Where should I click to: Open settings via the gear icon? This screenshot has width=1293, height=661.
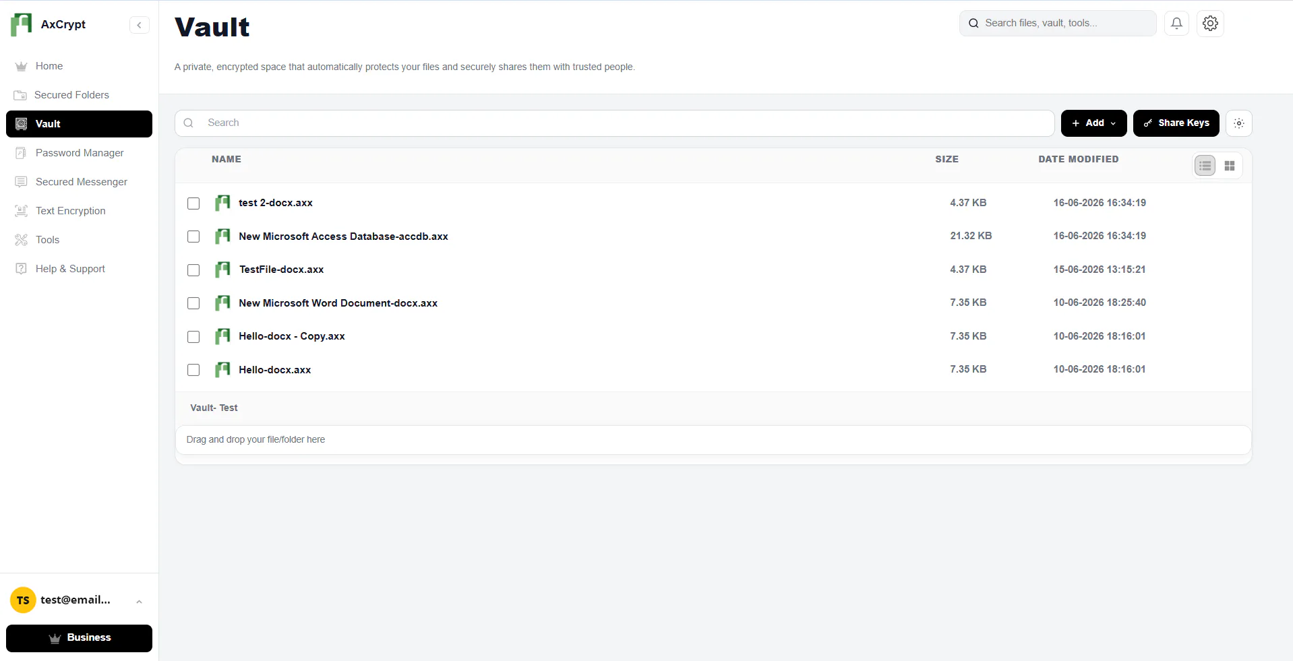point(1210,23)
